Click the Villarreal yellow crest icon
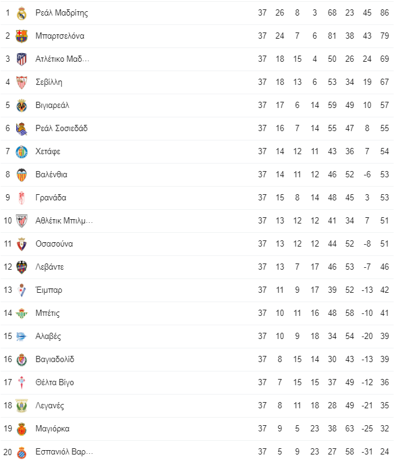The height and width of the screenshot is (467, 398). (x=21, y=106)
